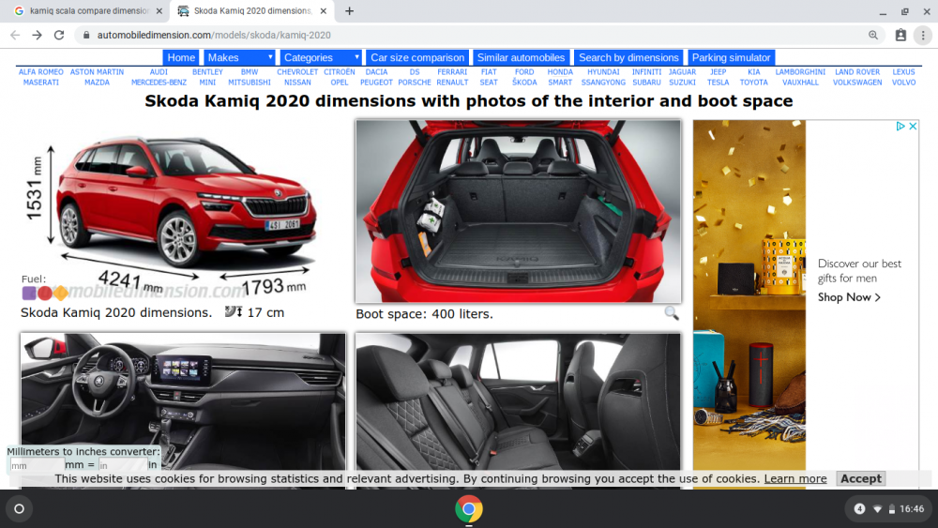Click the browser forward arrow
938x528 pixels.
click(38, 36)
